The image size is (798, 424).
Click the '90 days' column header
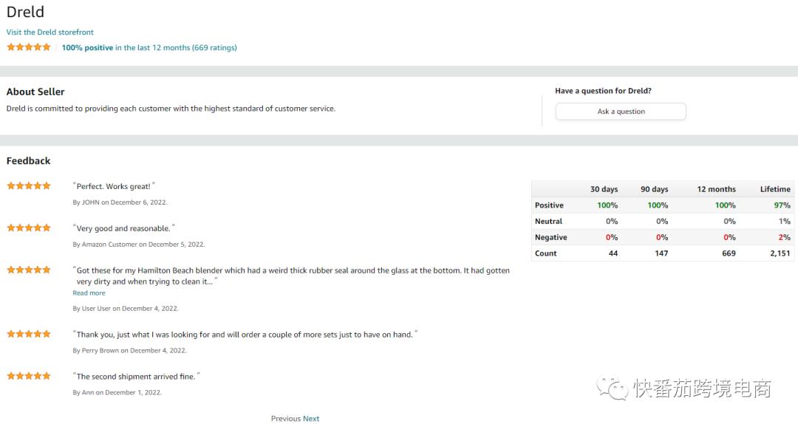tap(655, 189)
